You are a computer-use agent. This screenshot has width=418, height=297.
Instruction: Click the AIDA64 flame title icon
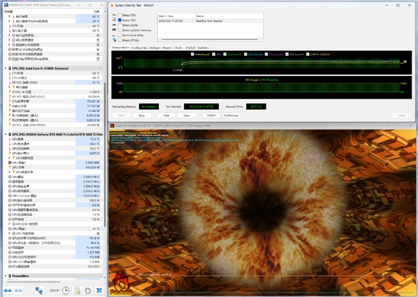tap(112, 5)
